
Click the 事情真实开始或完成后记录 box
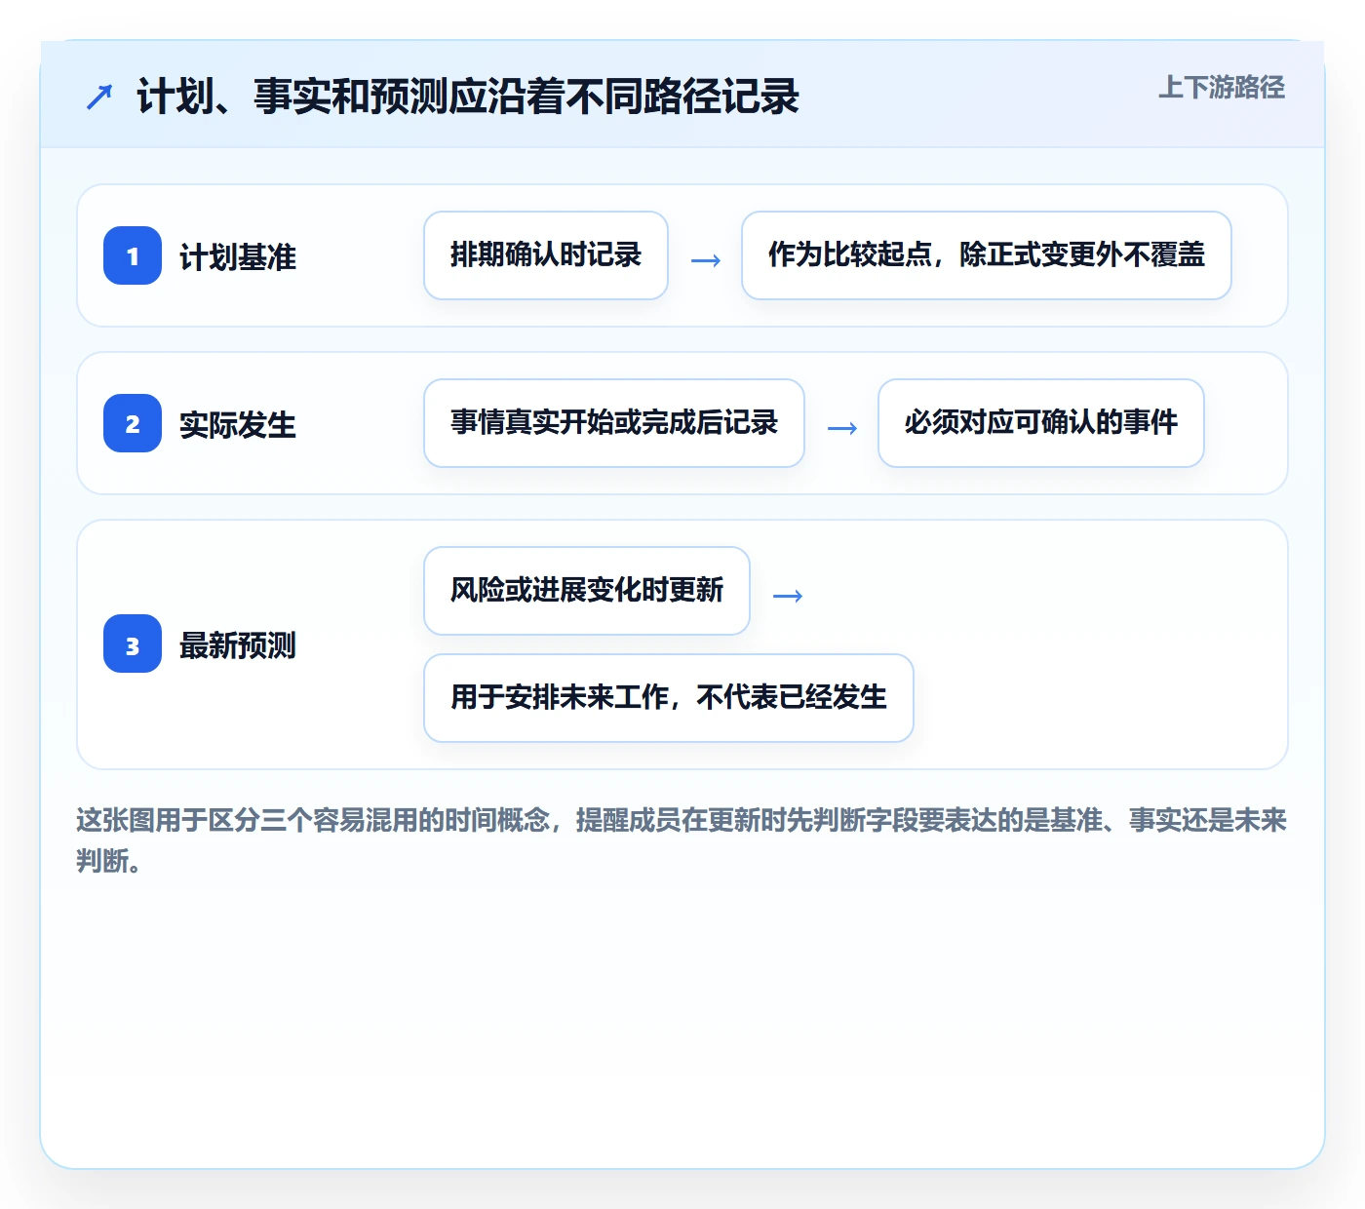point(614,423)
